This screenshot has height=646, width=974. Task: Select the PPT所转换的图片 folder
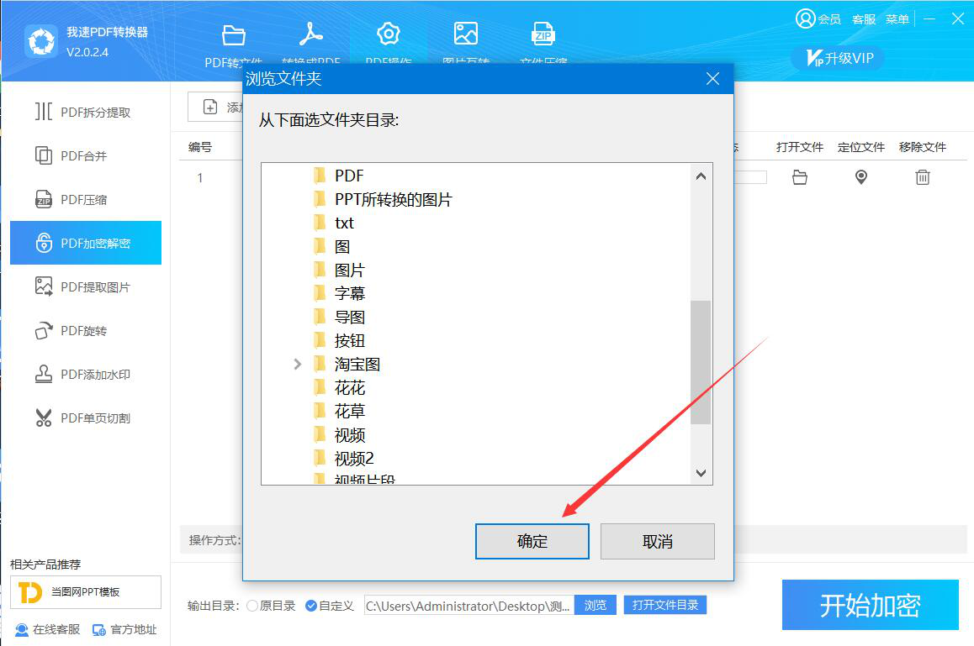[x=393, y=200]
